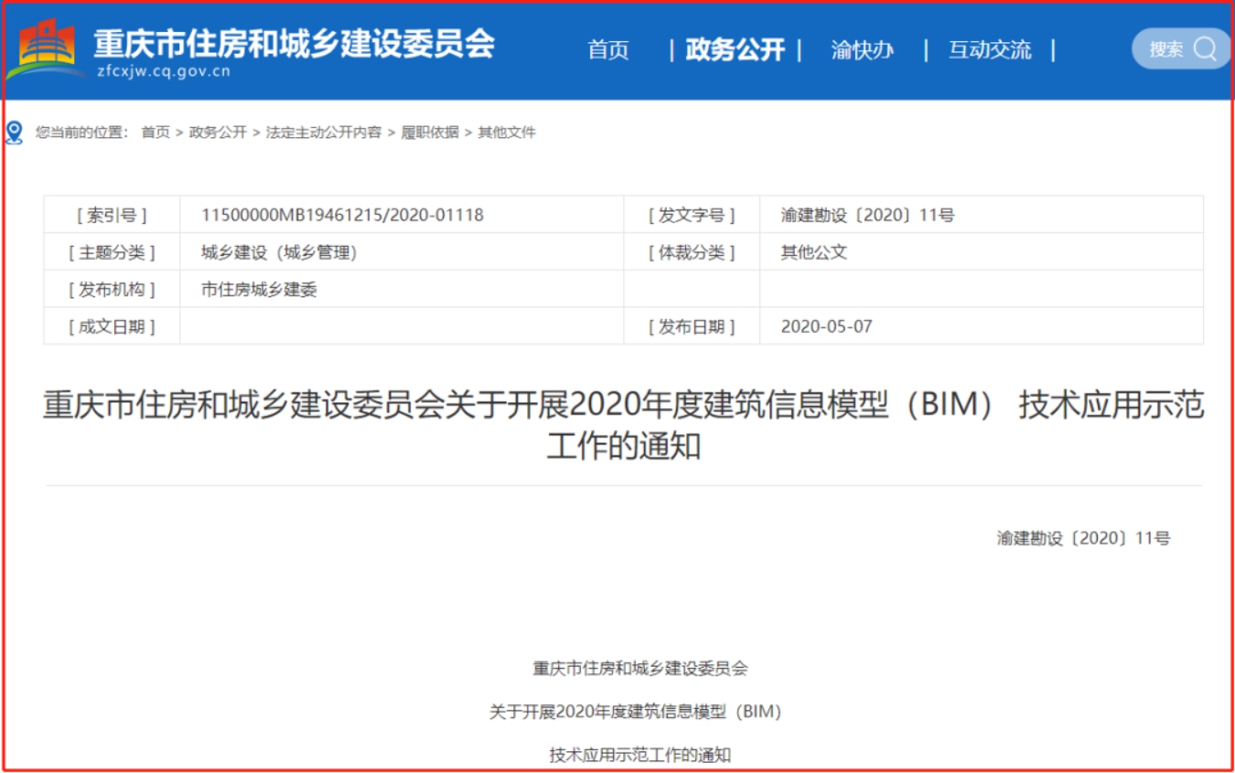Go to 互动交流 in the navigation bar
1235x773 pixels.
[x=989, y=49]
